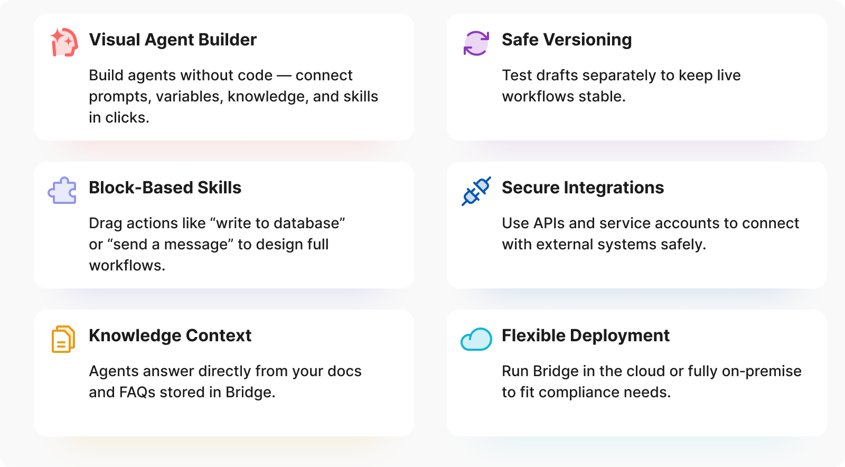Click the "and FAQs stored in Bridge." line

click(x=182, y=393)
